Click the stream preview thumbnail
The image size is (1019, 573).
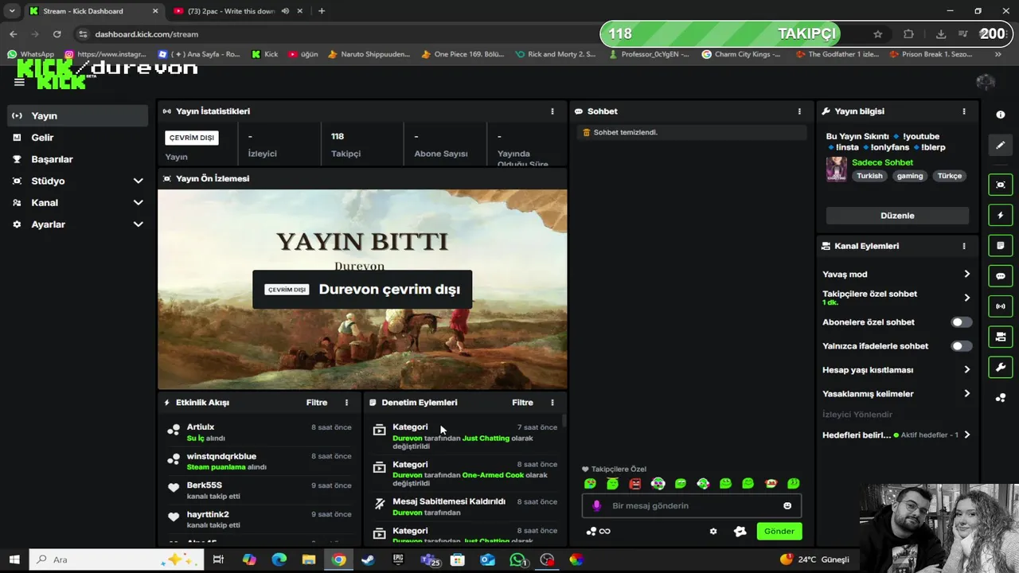(x=362, y=289)
